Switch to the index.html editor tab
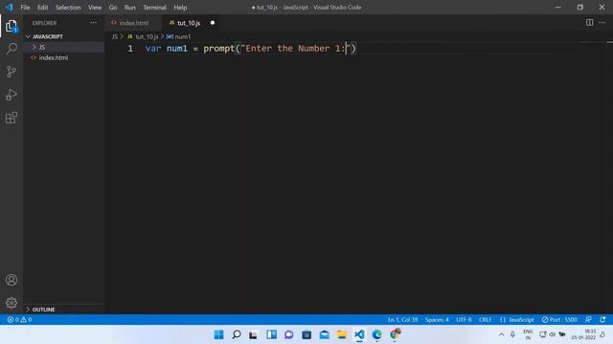This screenshot has height=344, width=613. (x=134, y=23)
